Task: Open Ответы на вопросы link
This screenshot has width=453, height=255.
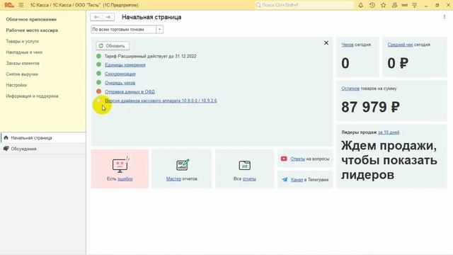Action: (298, 159)
